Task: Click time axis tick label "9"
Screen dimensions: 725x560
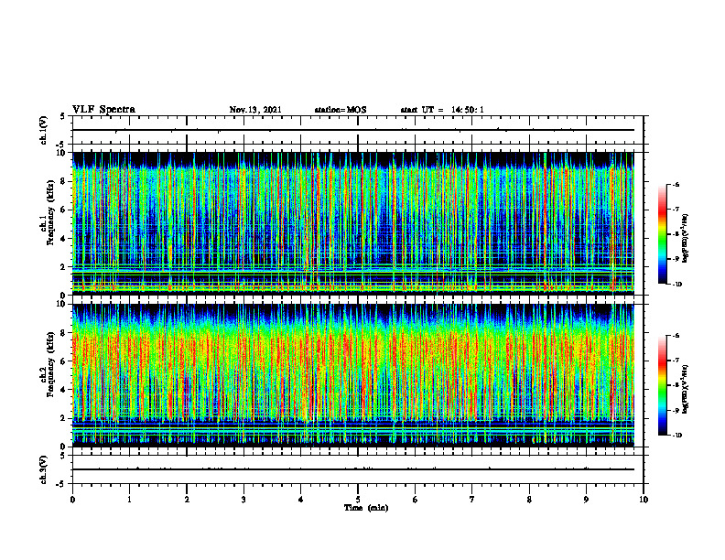Action: click(586, 500)
